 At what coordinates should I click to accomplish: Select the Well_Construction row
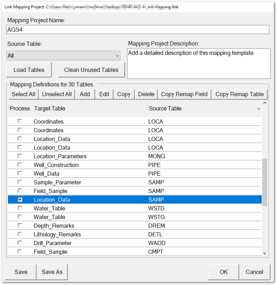click(x=135, y=165)
